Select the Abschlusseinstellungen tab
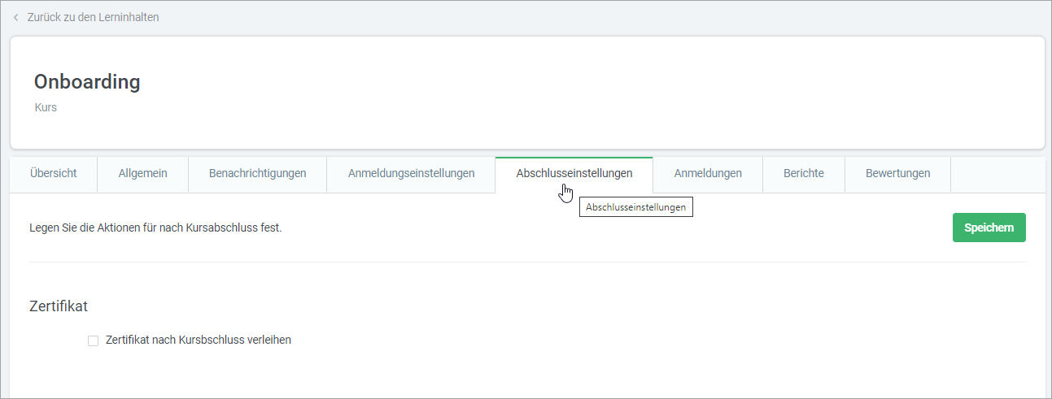The width and height of the screenshot is (1052, 399). click(x=574, y=173)
